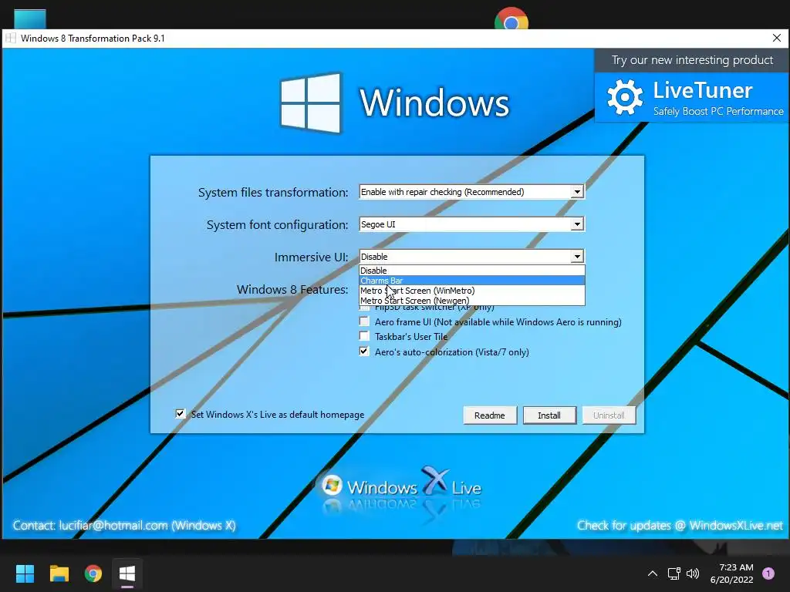
Task: Click the Uninstall button
Action: tap(609, 415)
